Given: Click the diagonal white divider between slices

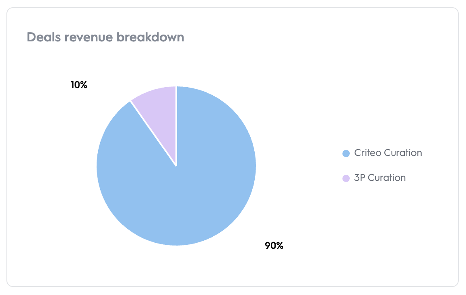Looking at the screenshot, I should [153, 133].
